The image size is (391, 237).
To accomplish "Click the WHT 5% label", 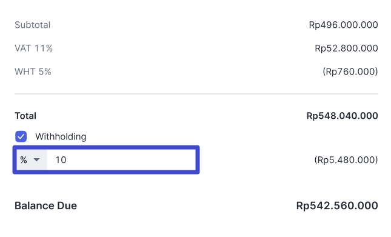I will pyautogui.click(x=33, y=72).
